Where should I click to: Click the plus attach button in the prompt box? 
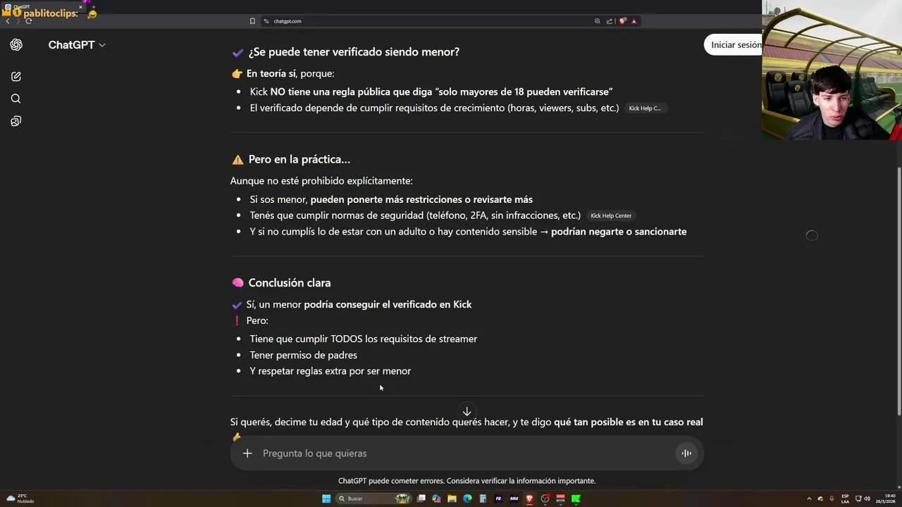pyautogui.click(x=247, y=453)
